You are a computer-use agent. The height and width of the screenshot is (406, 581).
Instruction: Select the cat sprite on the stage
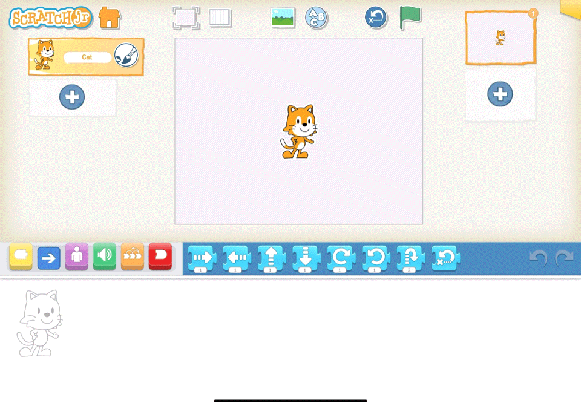[x=298, y=131]
